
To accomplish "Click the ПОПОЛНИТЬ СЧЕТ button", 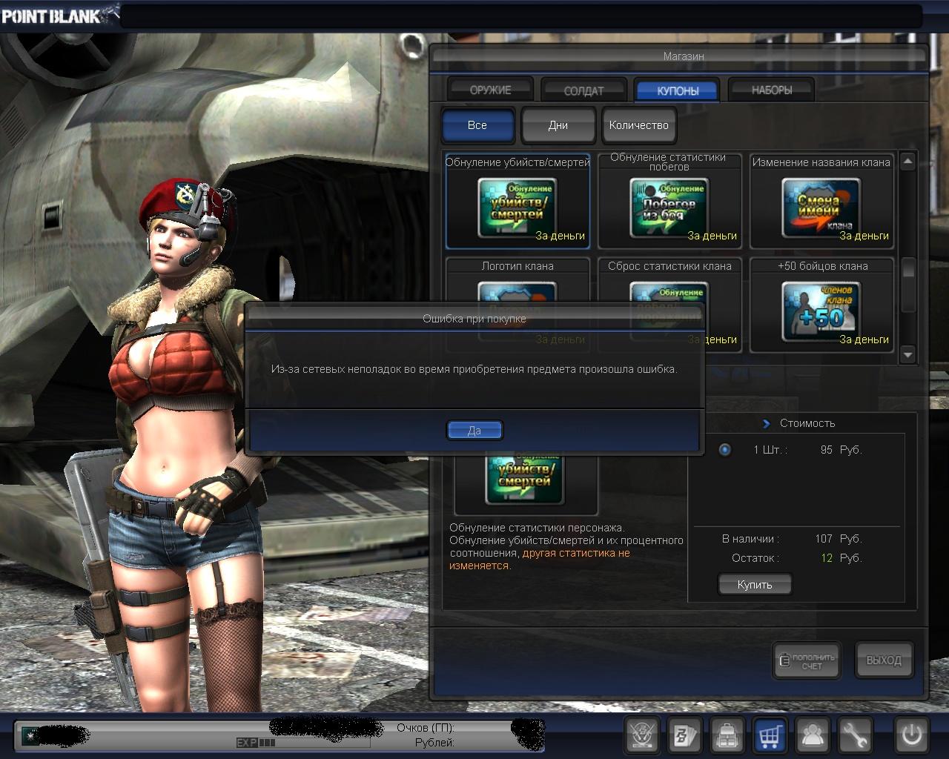I will click(x=807, y=660).
